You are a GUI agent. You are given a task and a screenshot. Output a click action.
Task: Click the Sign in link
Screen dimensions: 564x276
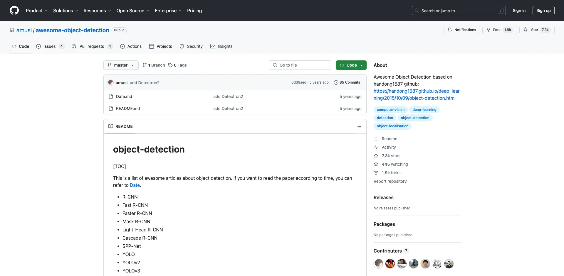pyautogui.click(x=519, y=11)
